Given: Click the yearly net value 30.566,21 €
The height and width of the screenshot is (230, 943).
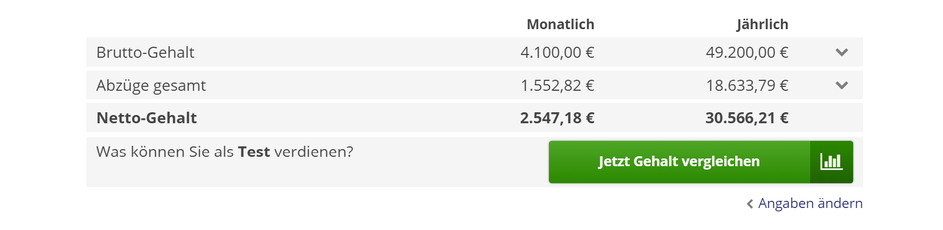Looking at the screenshot, I should click(x=747, y=118).
